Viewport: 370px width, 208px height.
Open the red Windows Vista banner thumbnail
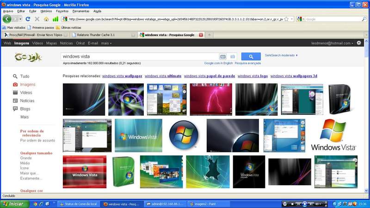pos(85,171)
